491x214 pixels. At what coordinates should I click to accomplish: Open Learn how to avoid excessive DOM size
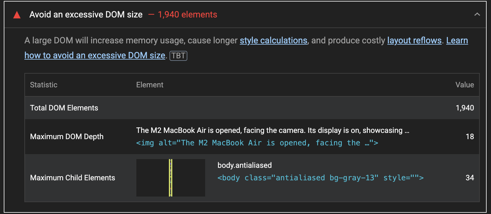pyautogui.click(x=95, y=55)
